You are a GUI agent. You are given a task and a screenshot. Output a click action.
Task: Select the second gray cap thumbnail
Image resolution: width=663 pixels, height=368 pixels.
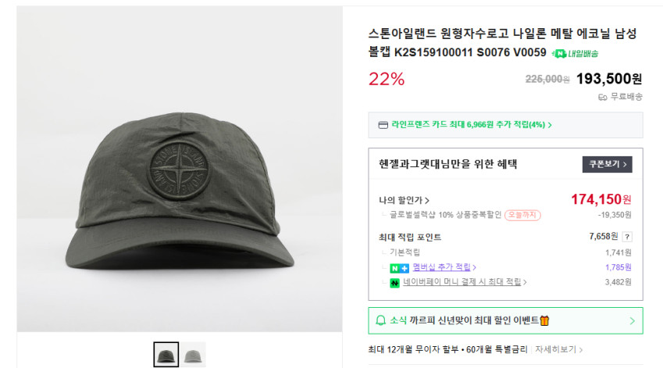point(193,354)
